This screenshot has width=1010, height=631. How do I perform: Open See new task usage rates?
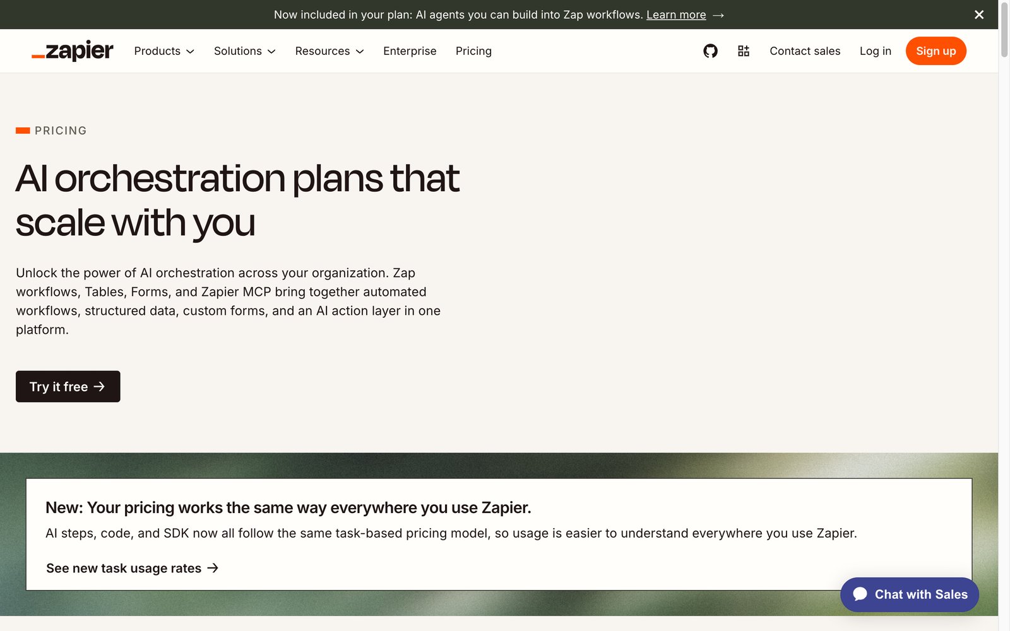tap(133, 568)
